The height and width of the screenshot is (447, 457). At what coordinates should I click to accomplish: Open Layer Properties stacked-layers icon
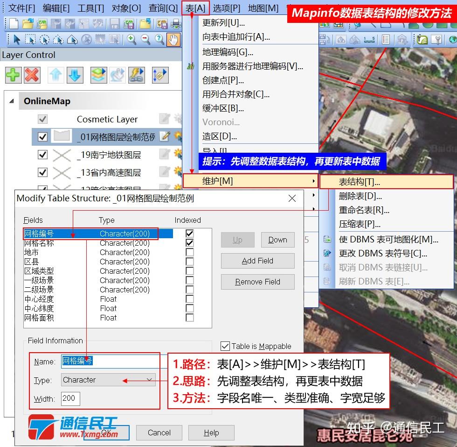(98, 75)
